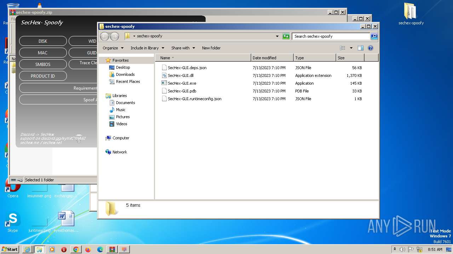Image resolution: width=453 pixels, height=254 pixels.
Task: Click the SMBIOS button in SecHex-Spoofy
Action: click(x=43, y=65)
